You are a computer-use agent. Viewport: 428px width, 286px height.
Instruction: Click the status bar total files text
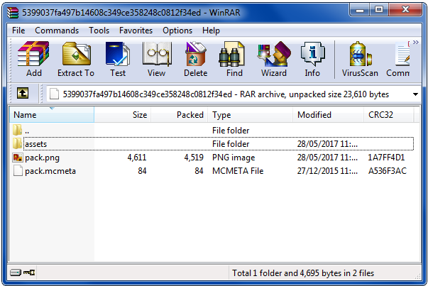click(x=303, y=273)
